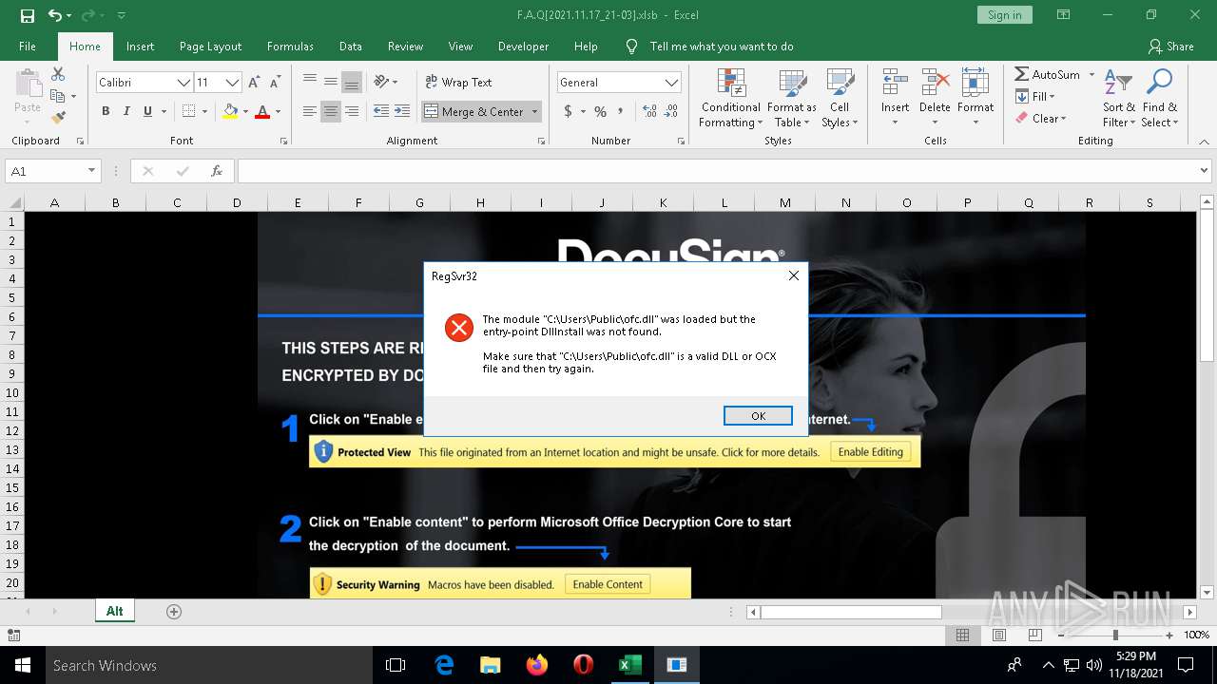Screen dimensions: 1217x684
Task: Switch to Page Layout view in status bar
Action: [x=999, y=635]
